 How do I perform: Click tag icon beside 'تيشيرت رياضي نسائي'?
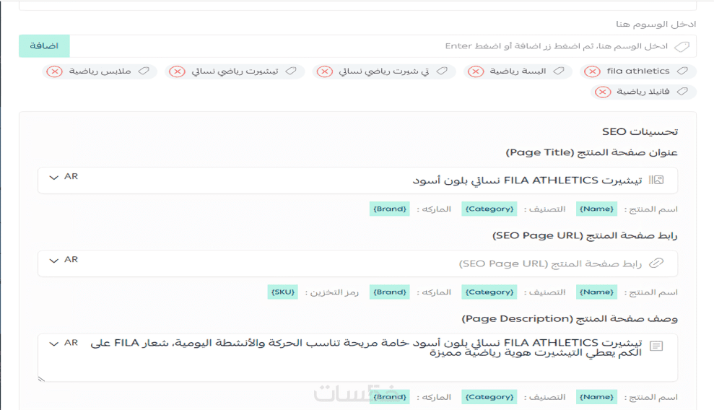click(x=290, y=71)
